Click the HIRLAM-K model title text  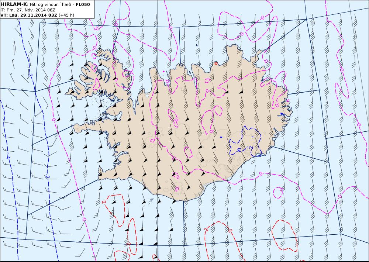pyautogui.click(x=14, y=4)
